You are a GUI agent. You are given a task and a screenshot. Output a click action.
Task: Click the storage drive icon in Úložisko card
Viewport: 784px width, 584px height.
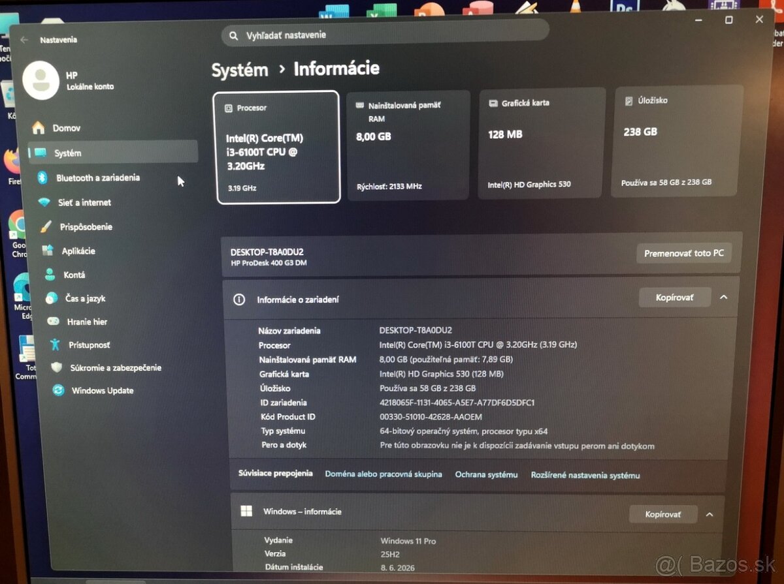629,101
